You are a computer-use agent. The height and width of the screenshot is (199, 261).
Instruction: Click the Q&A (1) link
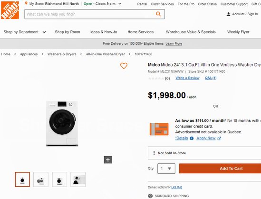click(211, 78)
